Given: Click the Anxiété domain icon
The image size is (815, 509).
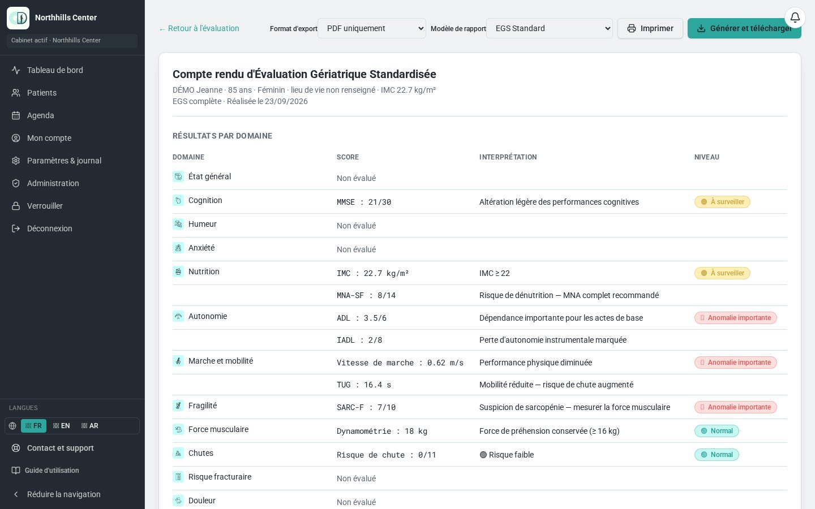Looking at the screenshot, I should 178,248.
